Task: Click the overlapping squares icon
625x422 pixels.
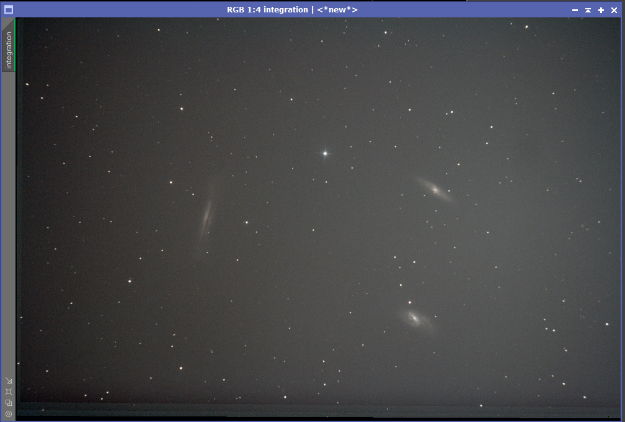Action: pyautogui.click(x=9, y=403)
